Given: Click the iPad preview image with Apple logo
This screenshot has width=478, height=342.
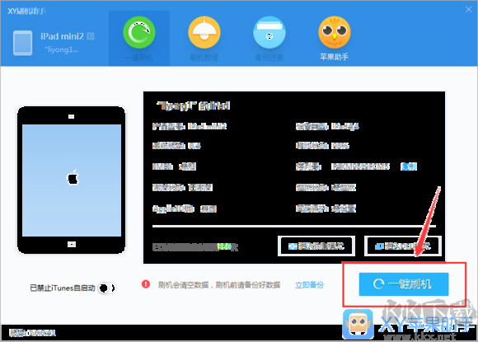Looking at the screenshot, I should (x=72, y=180).
